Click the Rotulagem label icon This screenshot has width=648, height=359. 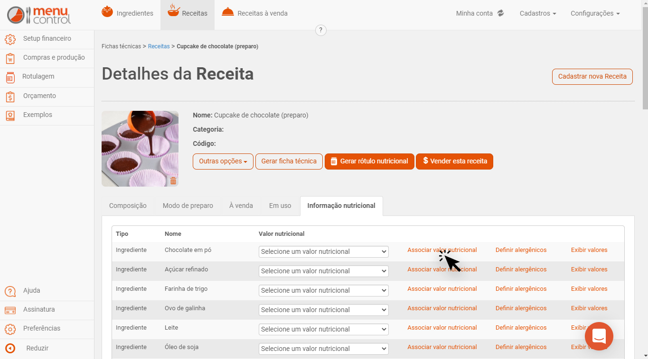point(10,77)
